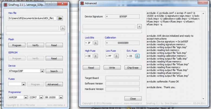Screen dimensions: 211x109
Task: Click the Write button in Advanced window
Action: pyautogui.click(x=112, y=68)
